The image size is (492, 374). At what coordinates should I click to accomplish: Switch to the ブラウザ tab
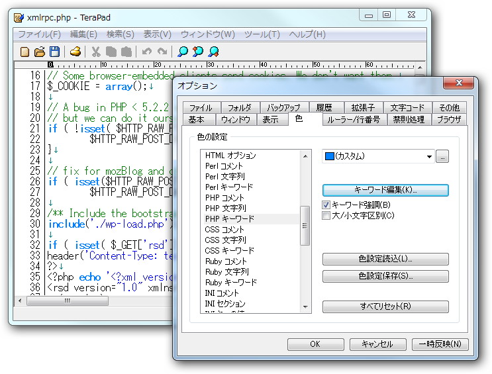coord(449,120)
